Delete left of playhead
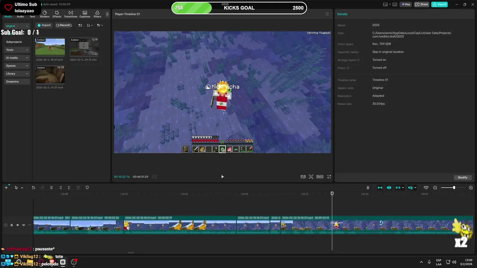This screenshot has height=268, width=477. click(x=60, y=188)
